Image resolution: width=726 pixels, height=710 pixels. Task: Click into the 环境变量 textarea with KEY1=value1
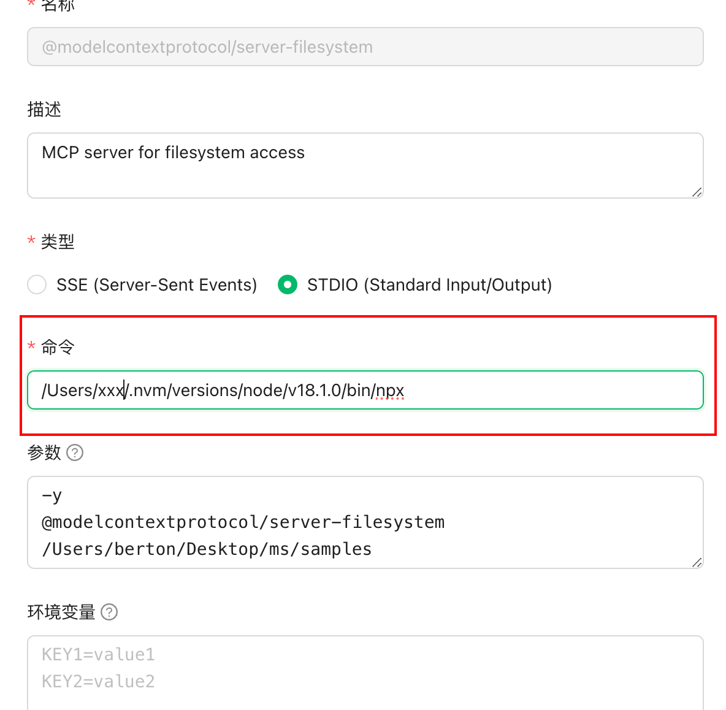point(365,672)
